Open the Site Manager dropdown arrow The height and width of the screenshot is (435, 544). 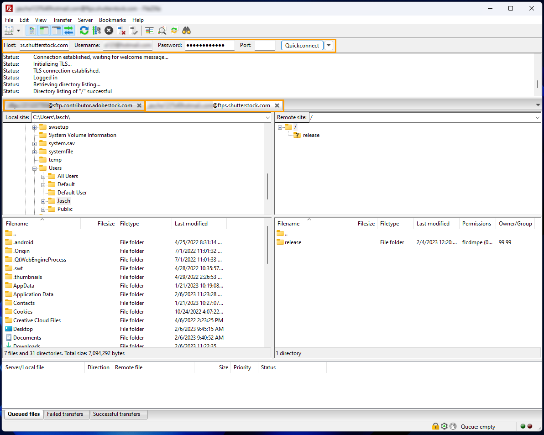(x=18, y=31)
